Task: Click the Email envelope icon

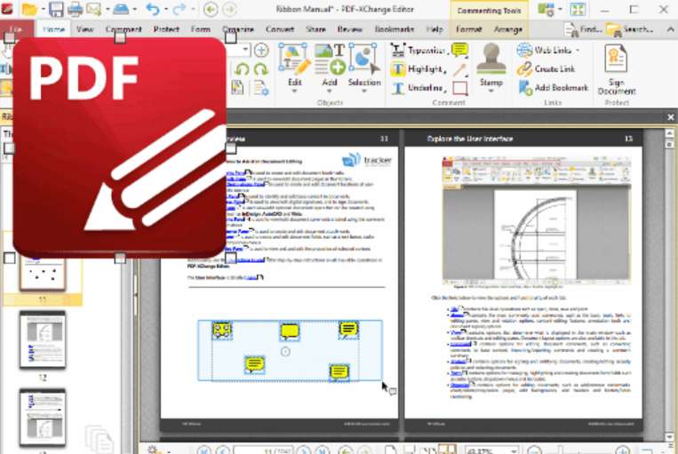Action: (93, 9)
